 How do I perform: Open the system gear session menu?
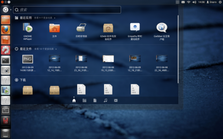tap(220, 2)
